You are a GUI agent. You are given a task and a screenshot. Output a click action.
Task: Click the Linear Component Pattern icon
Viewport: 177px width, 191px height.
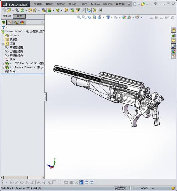(22, 10)
